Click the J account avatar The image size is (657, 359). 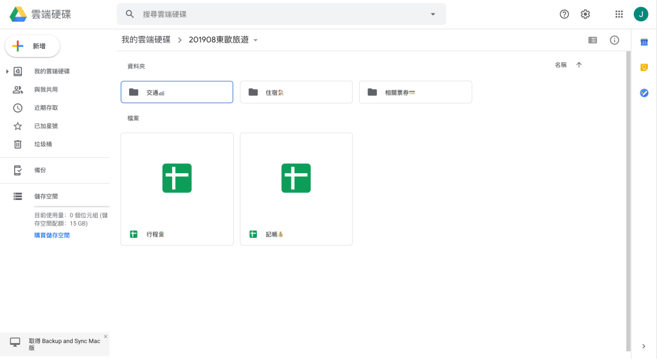click(x=640, y=14)
